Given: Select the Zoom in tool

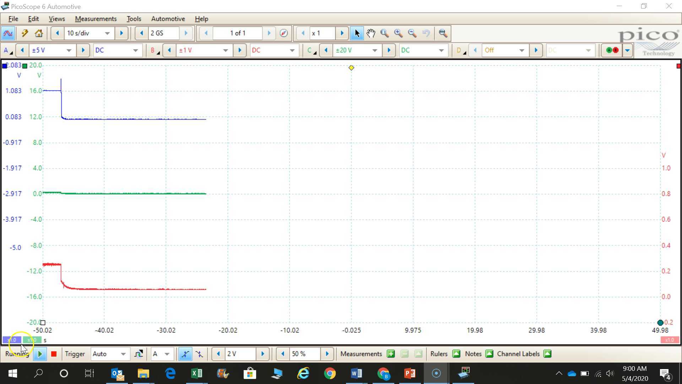Looking at the screenshot, I should pyautogui.click(x=398, y=33).
